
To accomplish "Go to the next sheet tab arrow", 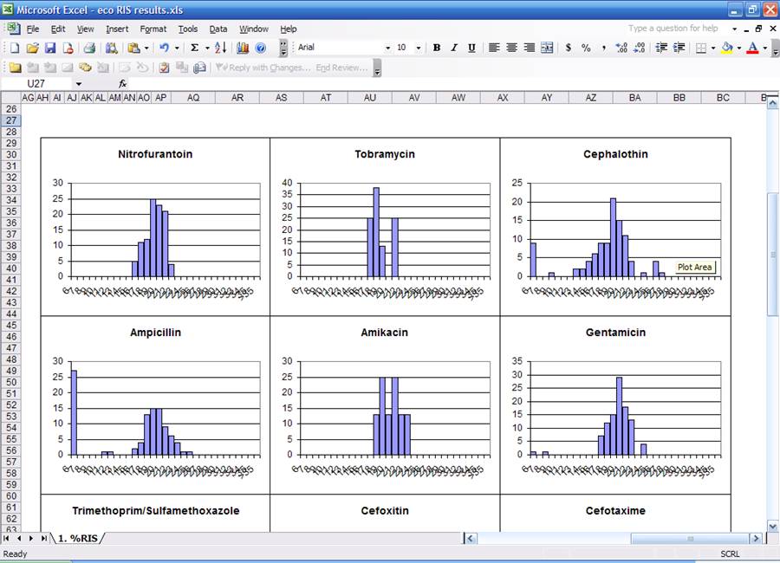I will pyautogui.click(x=31, y=538).
